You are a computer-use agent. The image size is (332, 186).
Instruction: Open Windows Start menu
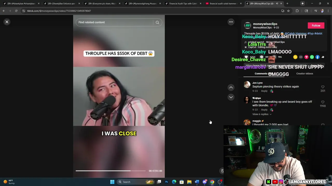112,182
